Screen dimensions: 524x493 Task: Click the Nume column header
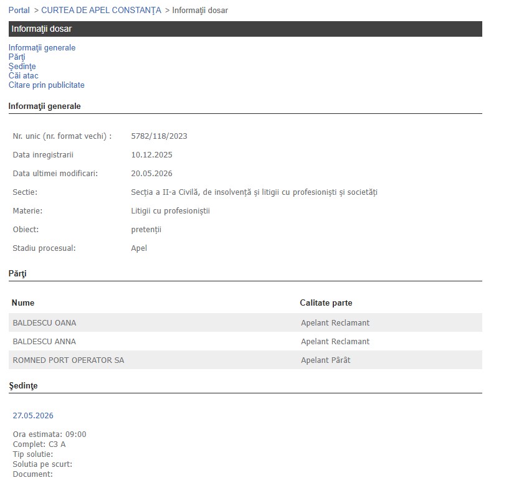point(23,303)
